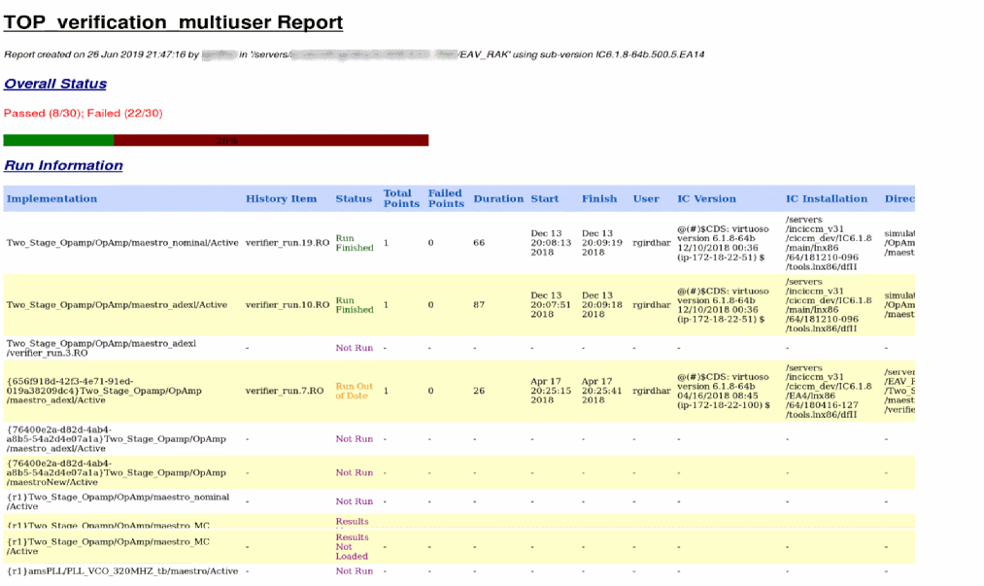984x586 pixels.
Task: Click Run Finished status for verifier_run.19.RO
Action: coord(355,243)
